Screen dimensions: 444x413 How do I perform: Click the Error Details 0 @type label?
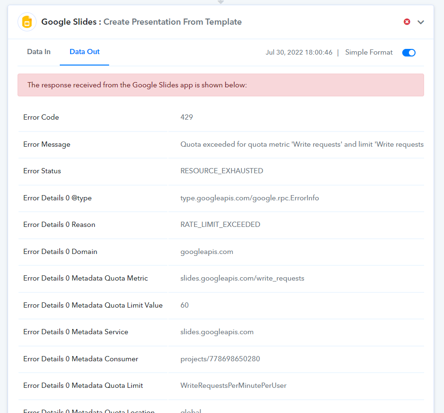pos(57,198)
